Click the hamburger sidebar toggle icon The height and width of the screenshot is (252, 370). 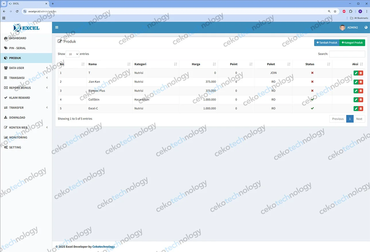point(57,28)
